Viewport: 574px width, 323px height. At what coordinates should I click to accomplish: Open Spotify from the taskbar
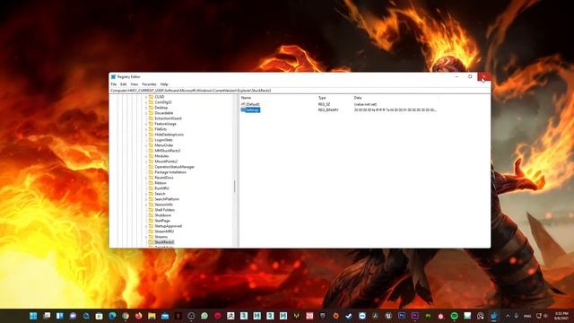455,316
